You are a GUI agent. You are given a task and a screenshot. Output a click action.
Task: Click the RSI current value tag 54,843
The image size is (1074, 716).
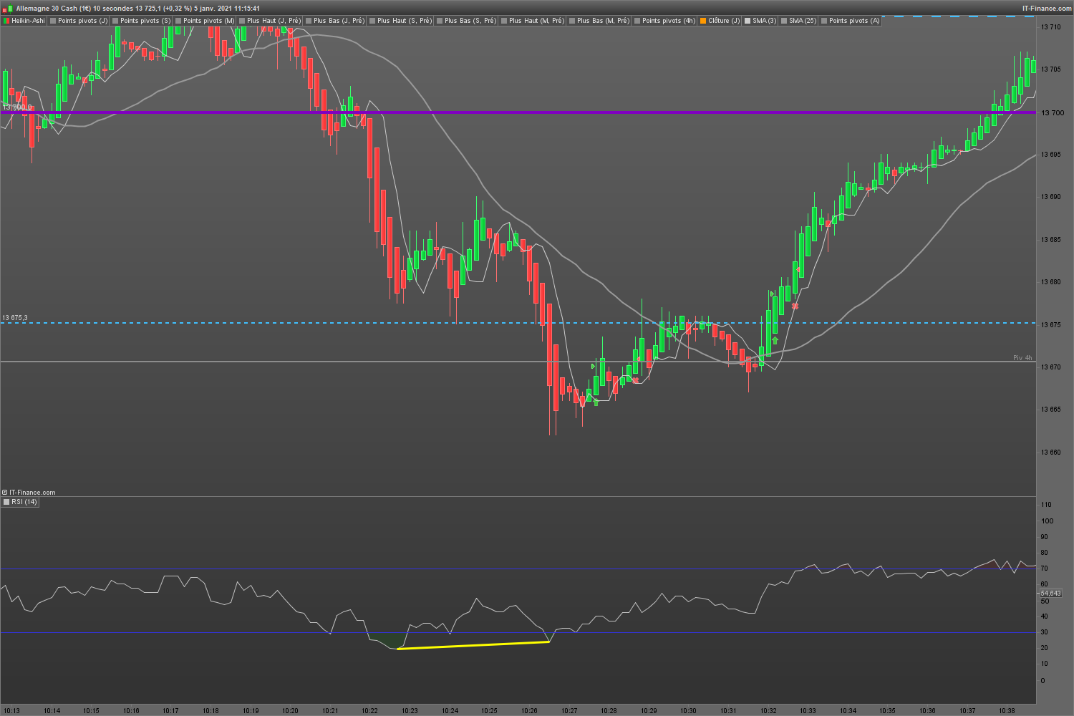pyautogui.click(x=1050, y=593)
